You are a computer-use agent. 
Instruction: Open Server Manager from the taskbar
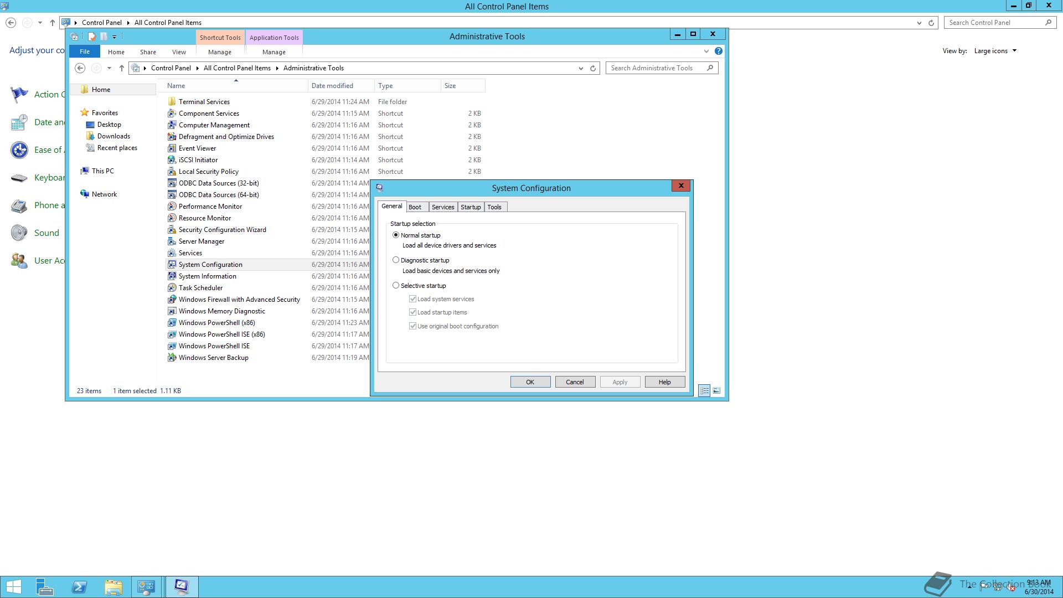[x=44, y=587]
